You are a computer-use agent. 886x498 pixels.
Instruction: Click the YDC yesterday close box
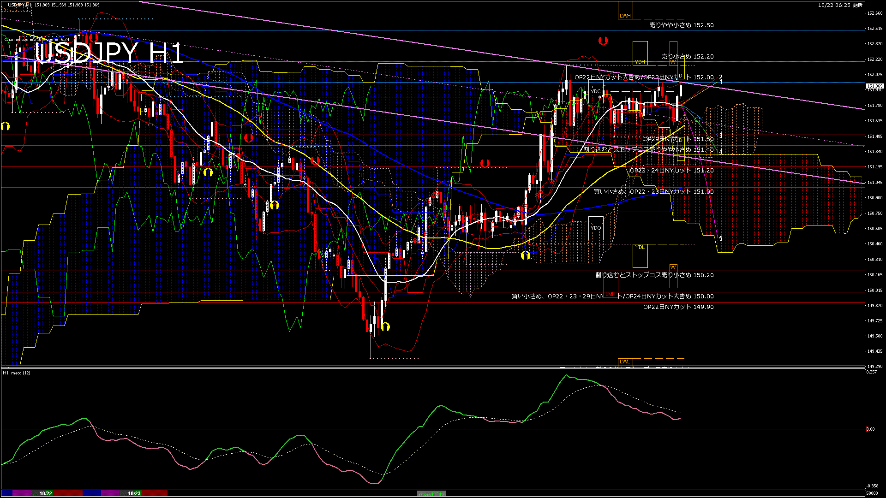[x=596, y=91]
